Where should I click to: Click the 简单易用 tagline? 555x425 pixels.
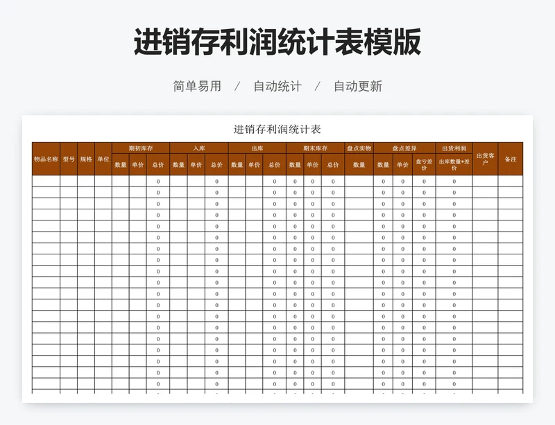[x=197, y=87]
